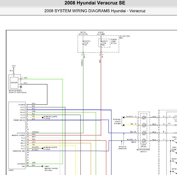Click the "MICRO ANTENNA" caption

pyautogui.click(x=15, y=91)
